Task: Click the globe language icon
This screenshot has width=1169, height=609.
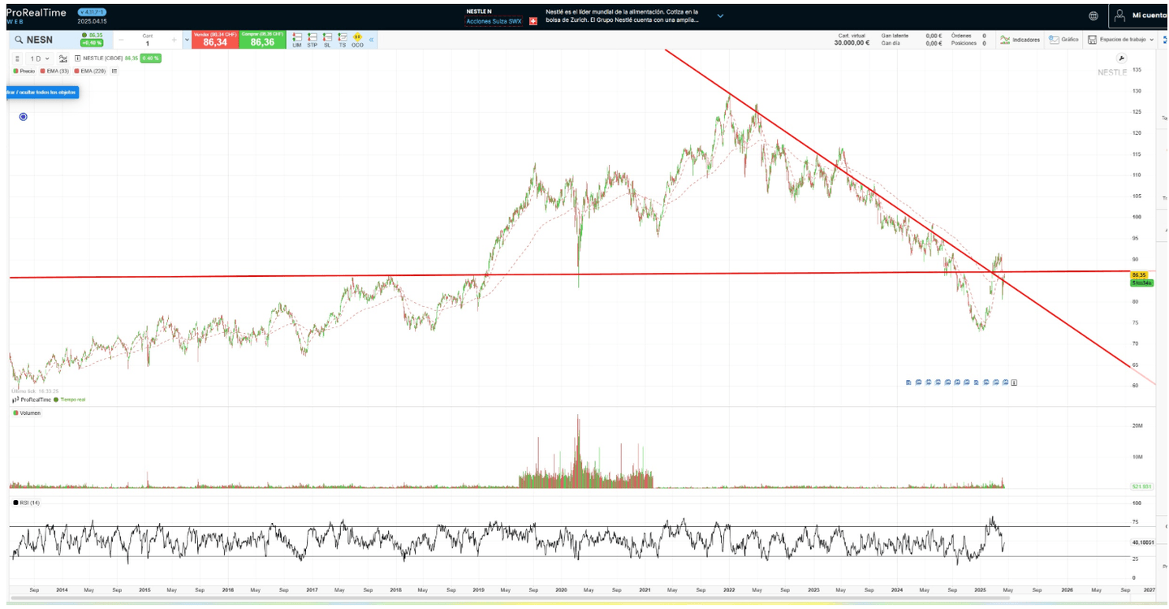Action: [1094, 15]
